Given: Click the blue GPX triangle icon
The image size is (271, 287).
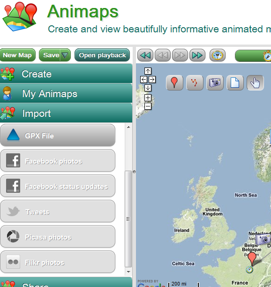Looking at the screenshot, I should pos(13,135).
